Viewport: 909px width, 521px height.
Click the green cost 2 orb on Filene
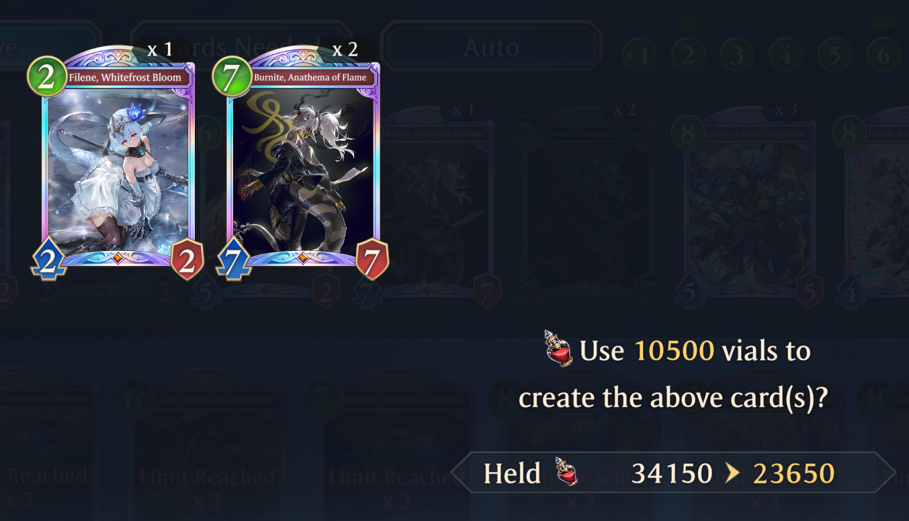click(x=46, y=77)
